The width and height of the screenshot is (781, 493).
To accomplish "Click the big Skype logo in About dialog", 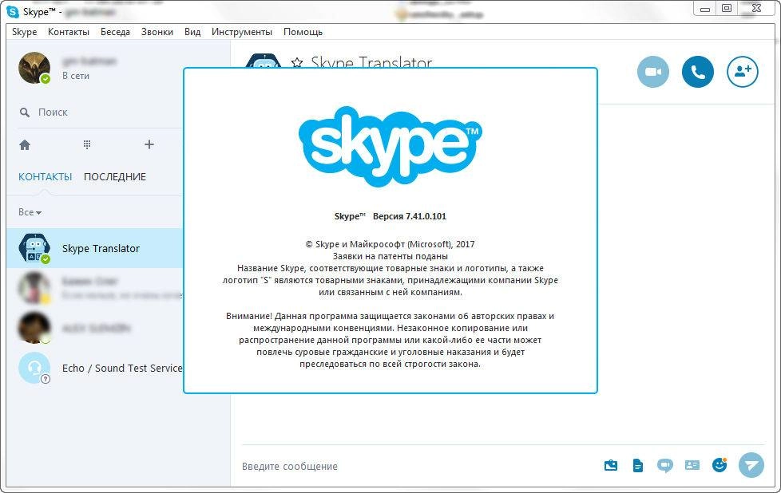I will point(390,146).
